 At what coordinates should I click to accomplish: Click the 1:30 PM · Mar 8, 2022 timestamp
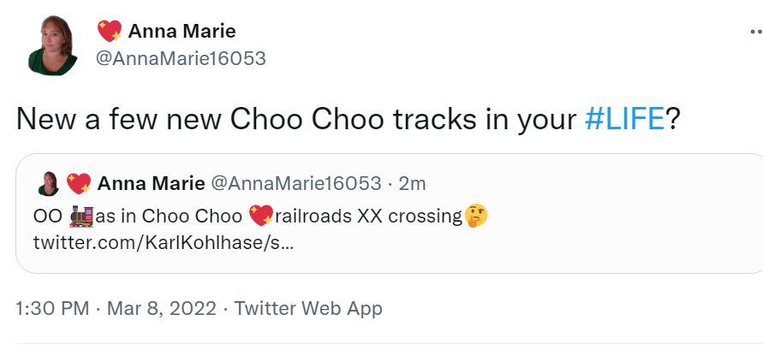pos(116,308)
